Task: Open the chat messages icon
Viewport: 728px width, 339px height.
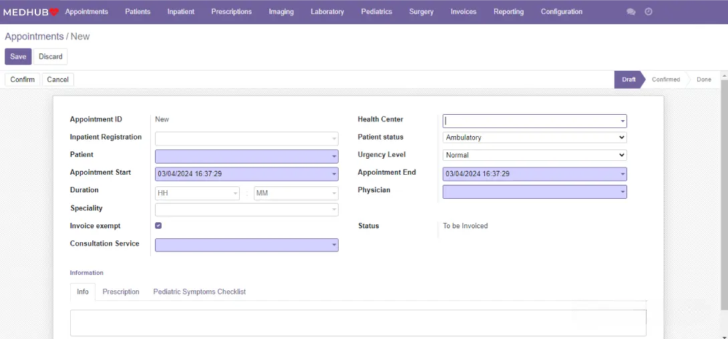Action: click(631, 12)
